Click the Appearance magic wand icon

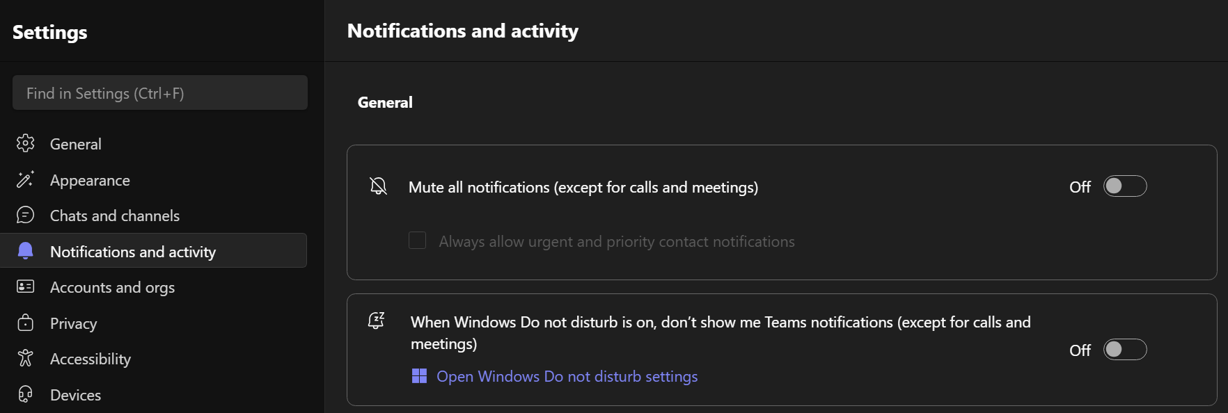pos(26,180)
